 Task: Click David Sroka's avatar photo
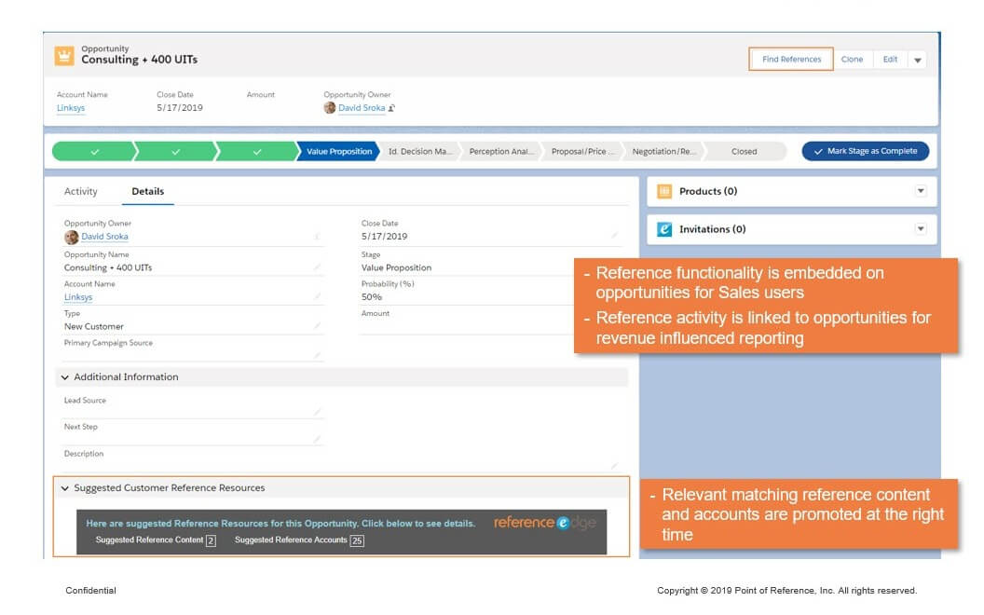(330, 108)
